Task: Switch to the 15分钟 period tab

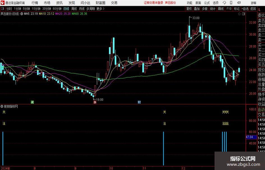Action: click(36, 9)
